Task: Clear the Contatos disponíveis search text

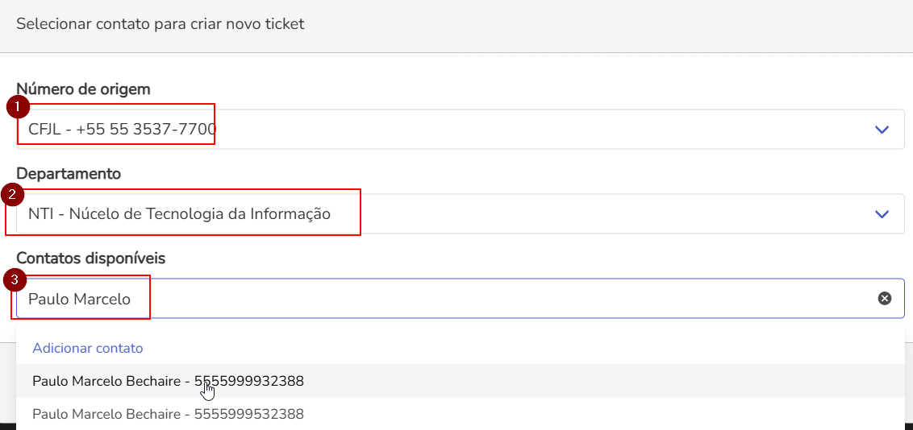Action: (885, 299)
